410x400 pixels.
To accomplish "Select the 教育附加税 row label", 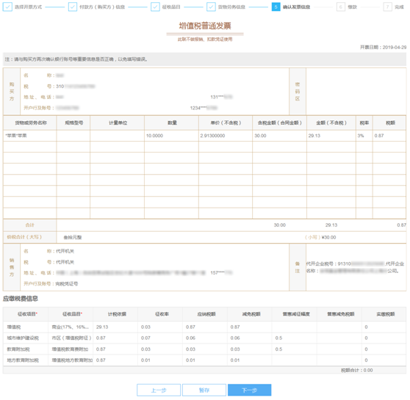I will [x=18, y=349].
